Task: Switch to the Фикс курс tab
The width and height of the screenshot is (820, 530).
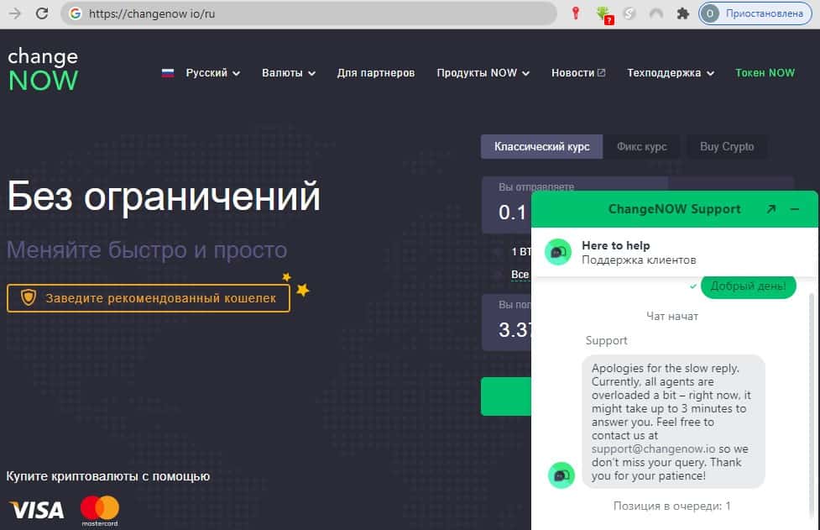Action: 642,146
